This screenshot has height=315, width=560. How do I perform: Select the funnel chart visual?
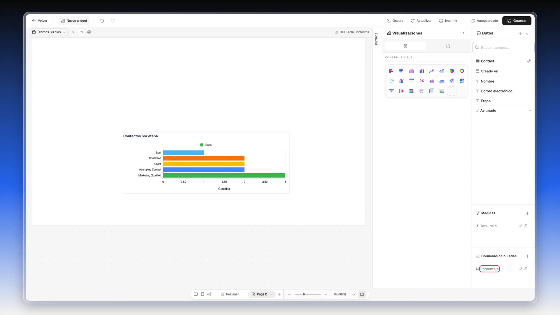click(391, 91)
